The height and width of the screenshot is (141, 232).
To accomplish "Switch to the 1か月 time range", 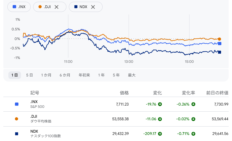I will [x=46, y=75].
